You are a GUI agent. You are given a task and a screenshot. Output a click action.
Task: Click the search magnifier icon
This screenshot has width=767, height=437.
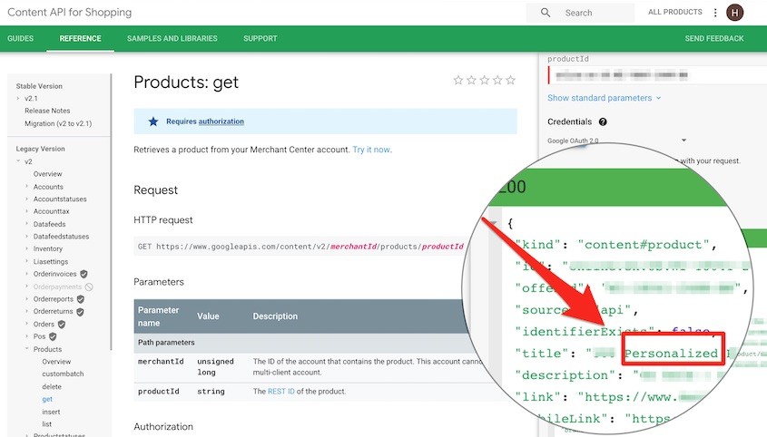546,13
